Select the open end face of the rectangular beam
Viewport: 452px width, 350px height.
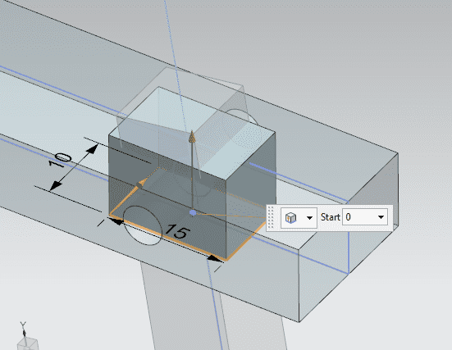click(349, 237)
